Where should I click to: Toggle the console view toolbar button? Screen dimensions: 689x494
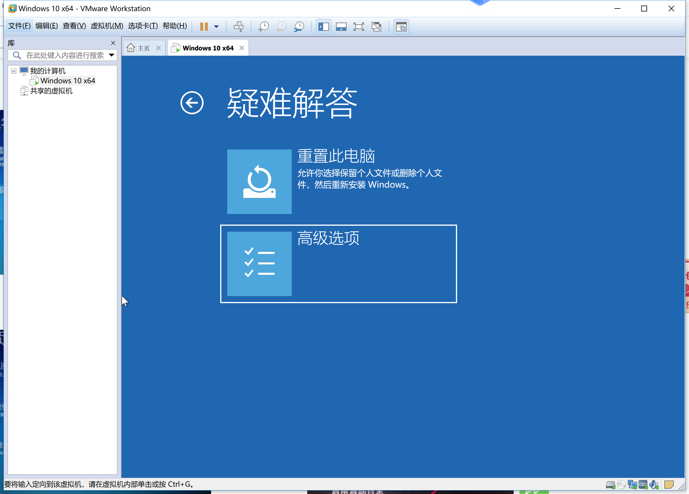point(401,26)
